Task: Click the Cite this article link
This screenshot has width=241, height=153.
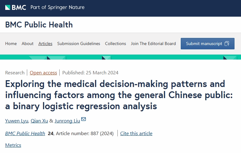Action: coord(136,134)
